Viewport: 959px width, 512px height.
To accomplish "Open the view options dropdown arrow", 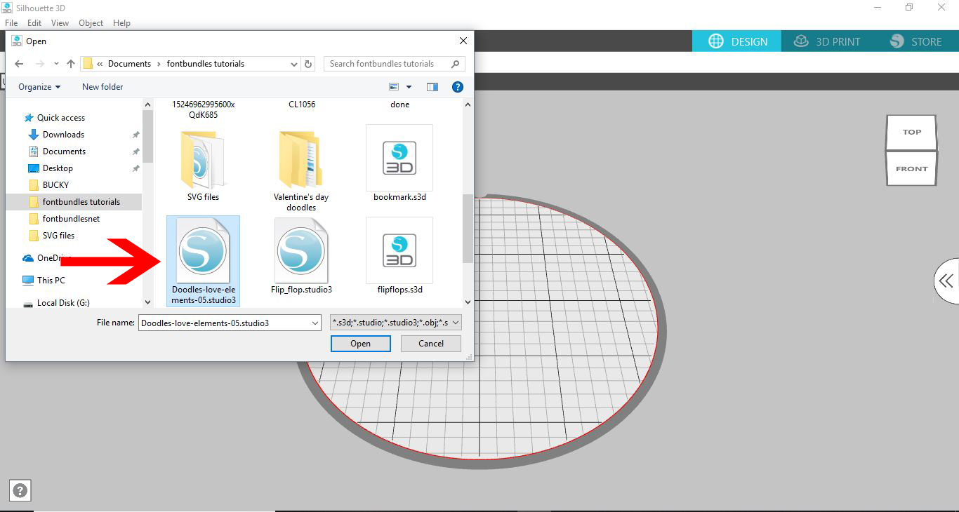I will coord(409,87).
